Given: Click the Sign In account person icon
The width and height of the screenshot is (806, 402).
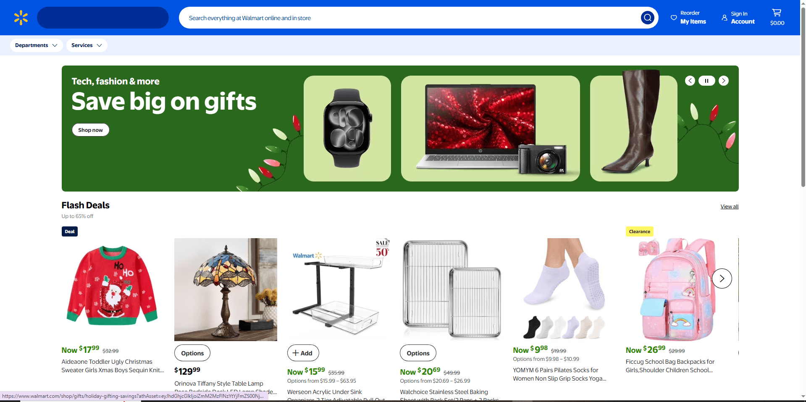Looking at the screenshot, I should (x=725, y=18).
